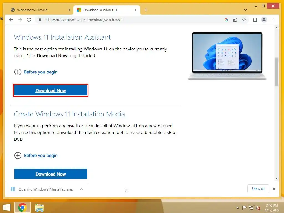This screenshot has height=213, width=284.
Task: Go back to the previous page
Action: pos(11,20)
